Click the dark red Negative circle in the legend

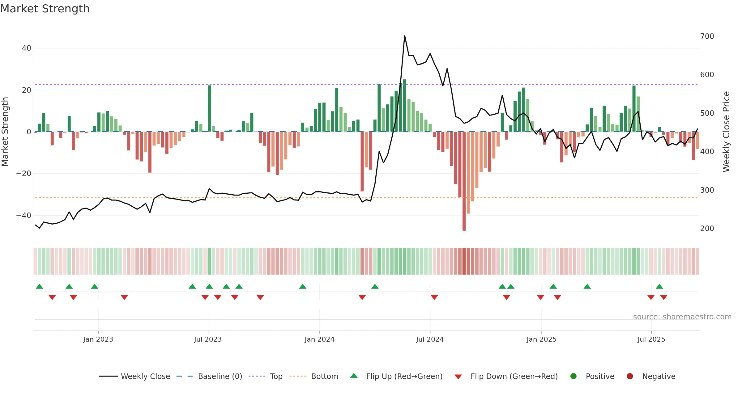point(630,376)
